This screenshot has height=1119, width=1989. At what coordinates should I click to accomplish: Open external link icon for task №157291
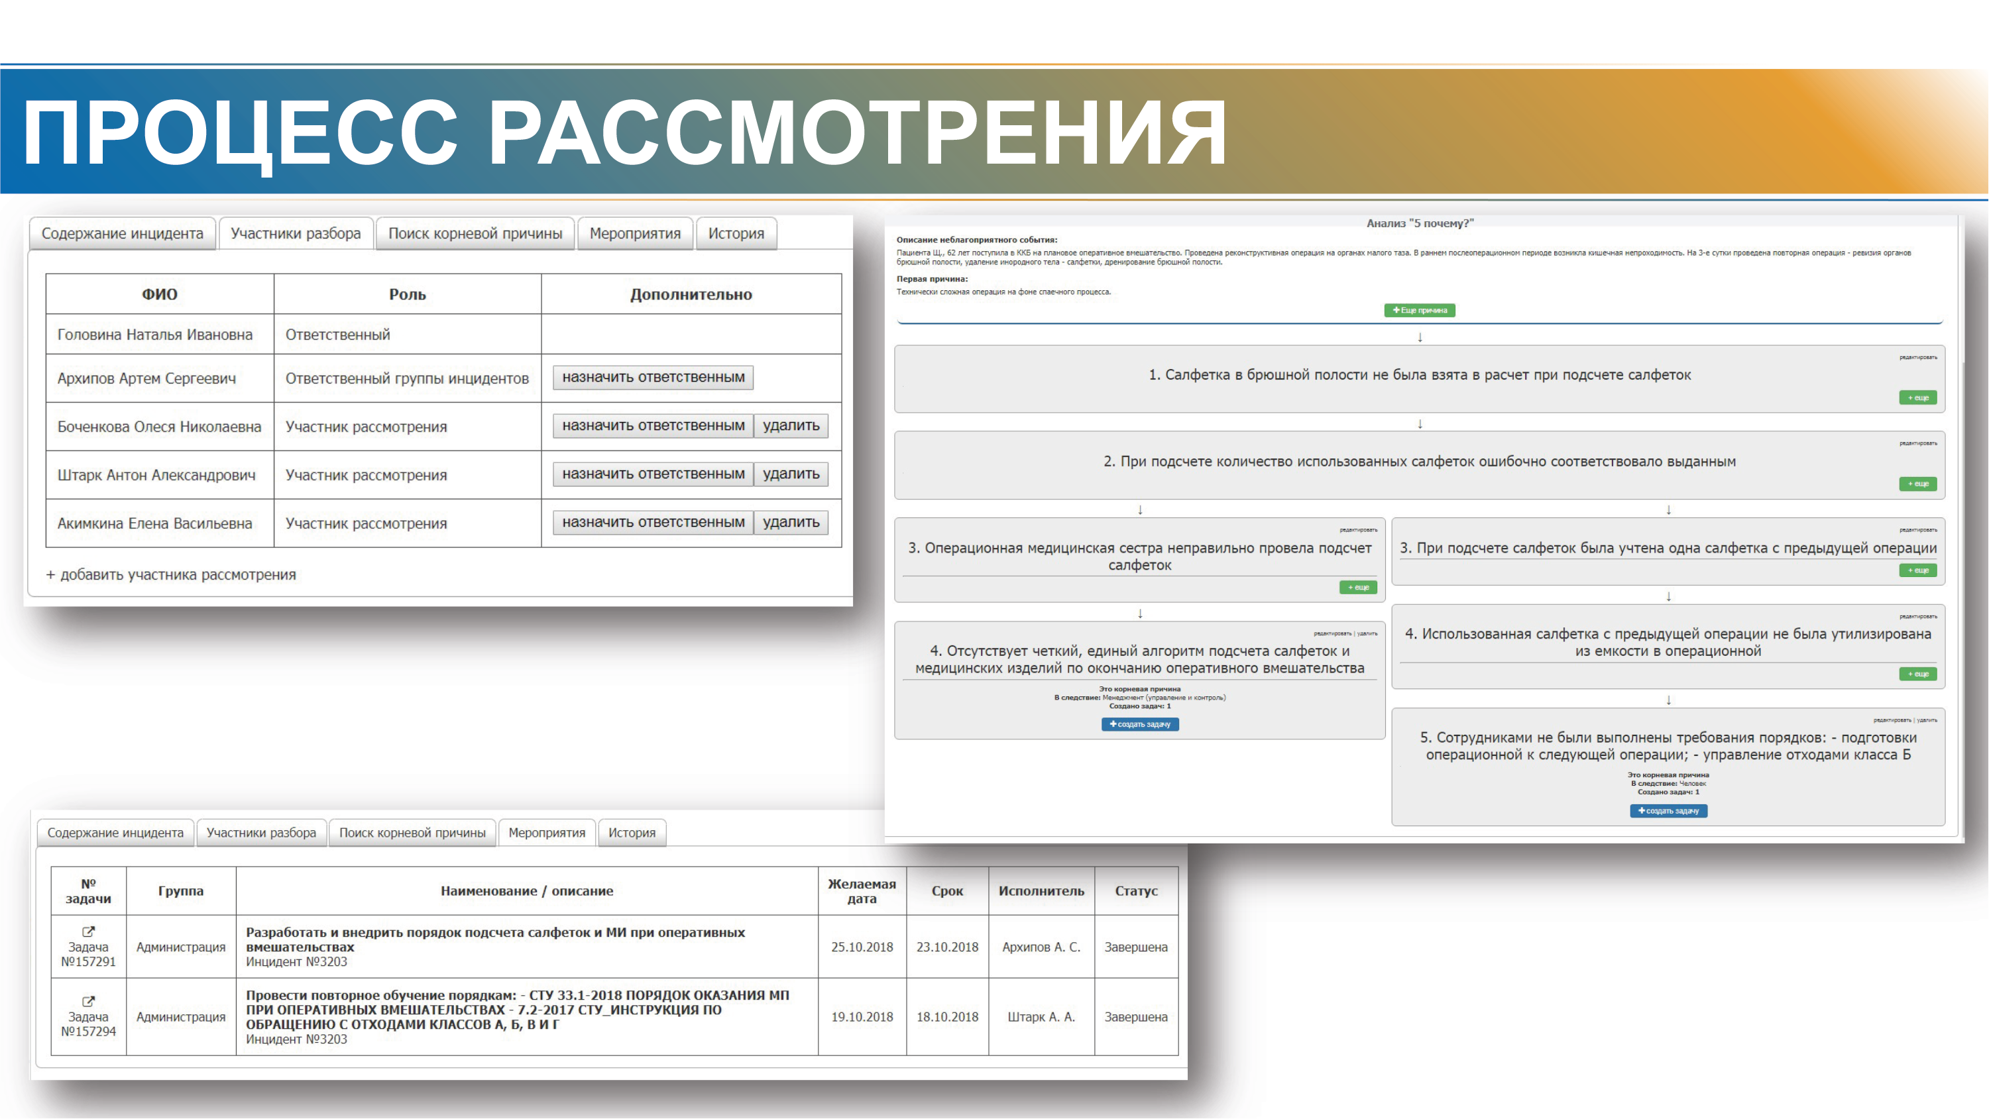[x=89, y=932]
